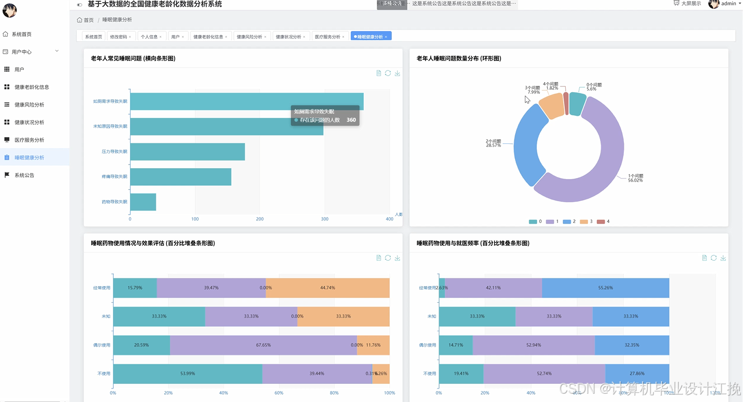Download the 睡眠药物使用与就医频率 chart image
The height and width of the screenshot is (402, 743).
(x=723, y=258)
